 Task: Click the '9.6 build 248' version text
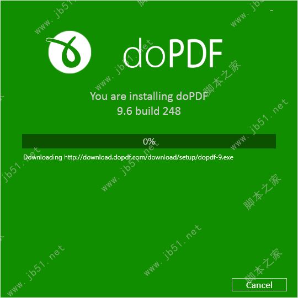149,111
